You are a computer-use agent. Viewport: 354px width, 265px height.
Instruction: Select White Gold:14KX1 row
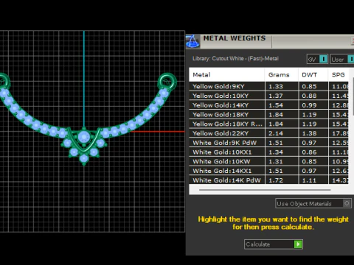coord(268,171)
